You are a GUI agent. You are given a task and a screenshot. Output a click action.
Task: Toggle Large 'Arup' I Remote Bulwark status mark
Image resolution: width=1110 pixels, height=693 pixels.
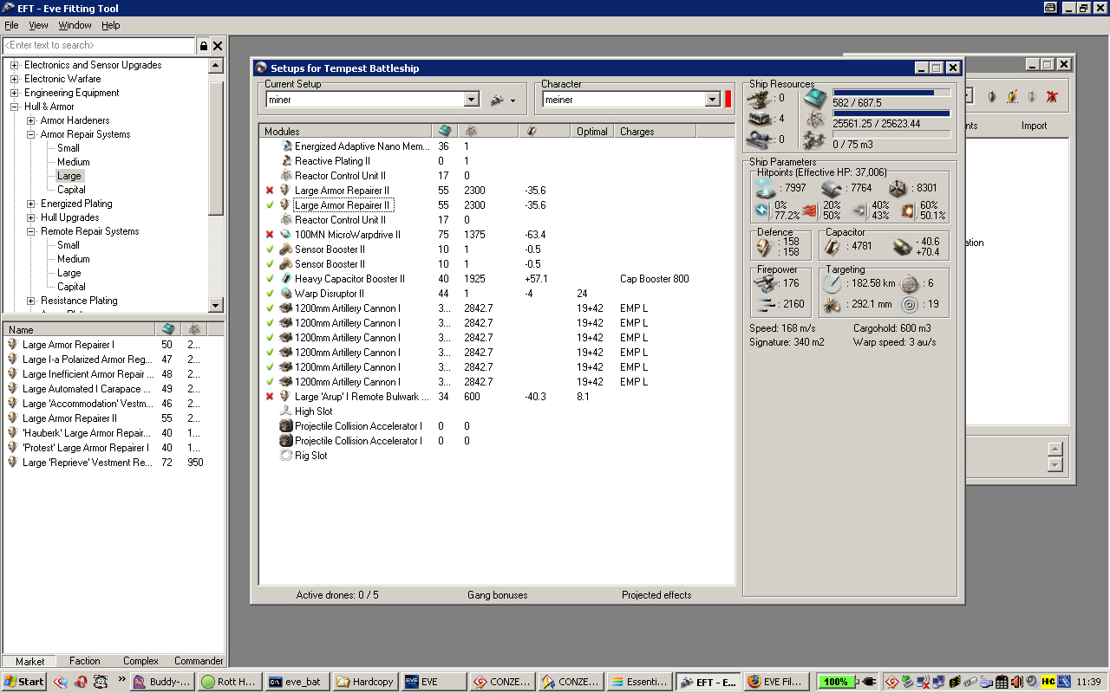click(x=270, y=397)
